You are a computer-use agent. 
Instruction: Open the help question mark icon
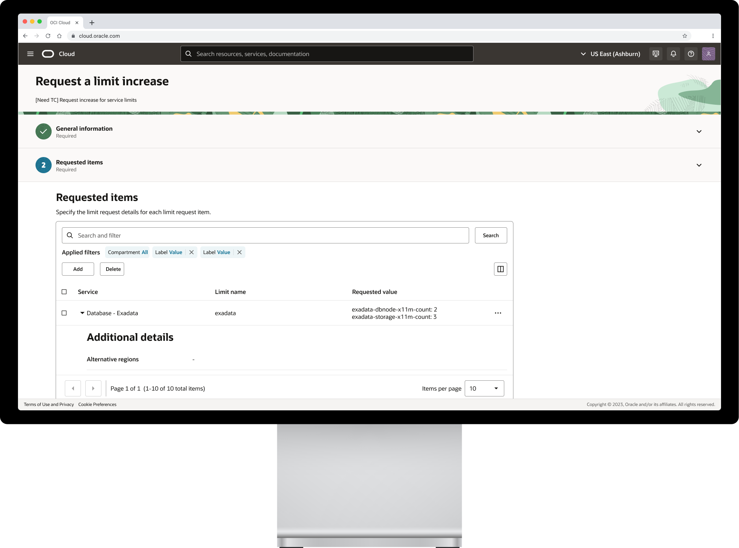coord(691,54)
